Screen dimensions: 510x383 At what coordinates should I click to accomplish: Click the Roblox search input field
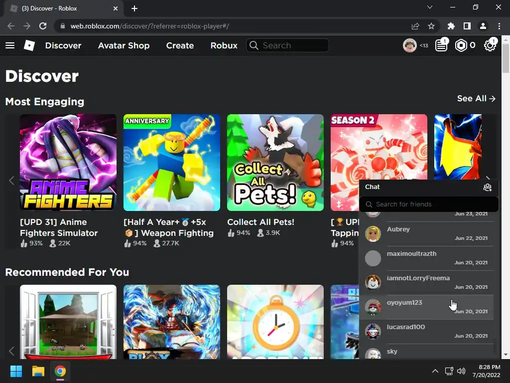(x=287, y=45)
